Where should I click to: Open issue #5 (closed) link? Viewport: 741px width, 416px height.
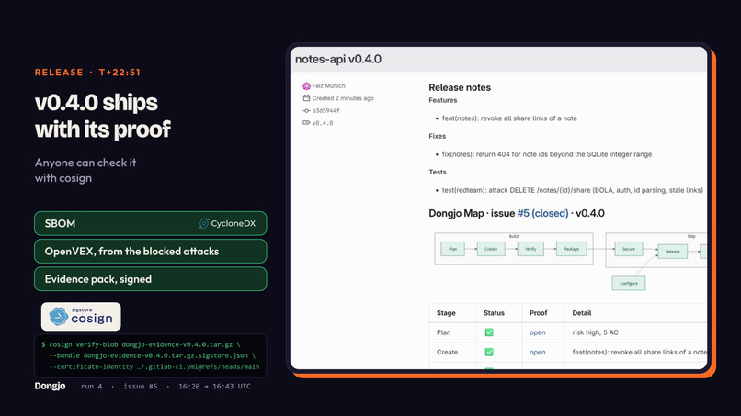tap(542, 213)
